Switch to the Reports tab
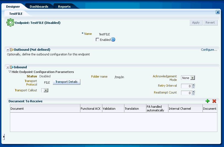This screenshot has height=147, width=224. 64,7
